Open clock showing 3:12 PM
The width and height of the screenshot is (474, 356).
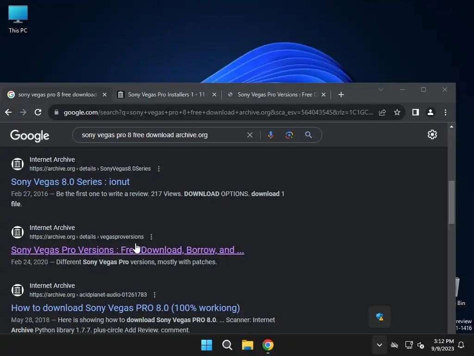coord(443,345)
